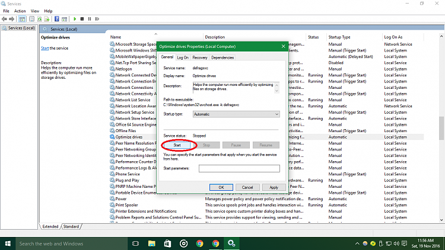Image resolution: width=445 pixels, height=250 pixels.
Task: Click the Refresh toolbar icon
Action: coord(39,19)
